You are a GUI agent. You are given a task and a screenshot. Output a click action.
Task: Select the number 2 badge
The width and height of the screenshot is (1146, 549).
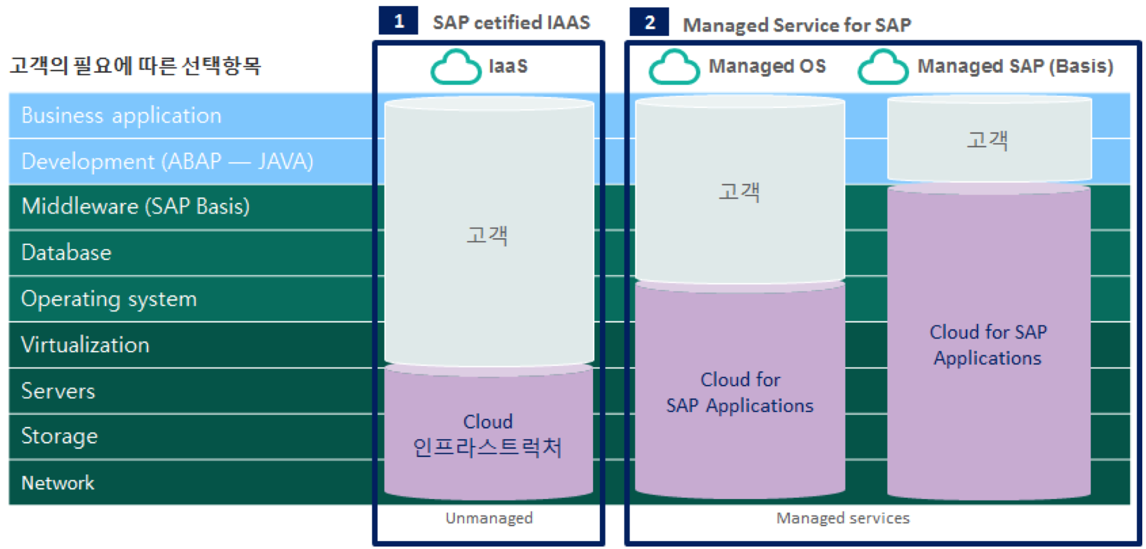point(649,22)
